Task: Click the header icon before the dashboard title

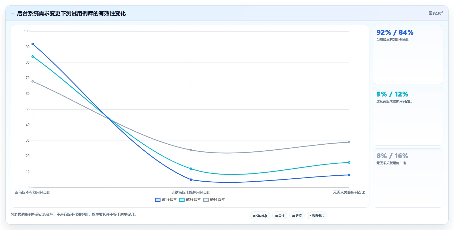Action: 13,14
